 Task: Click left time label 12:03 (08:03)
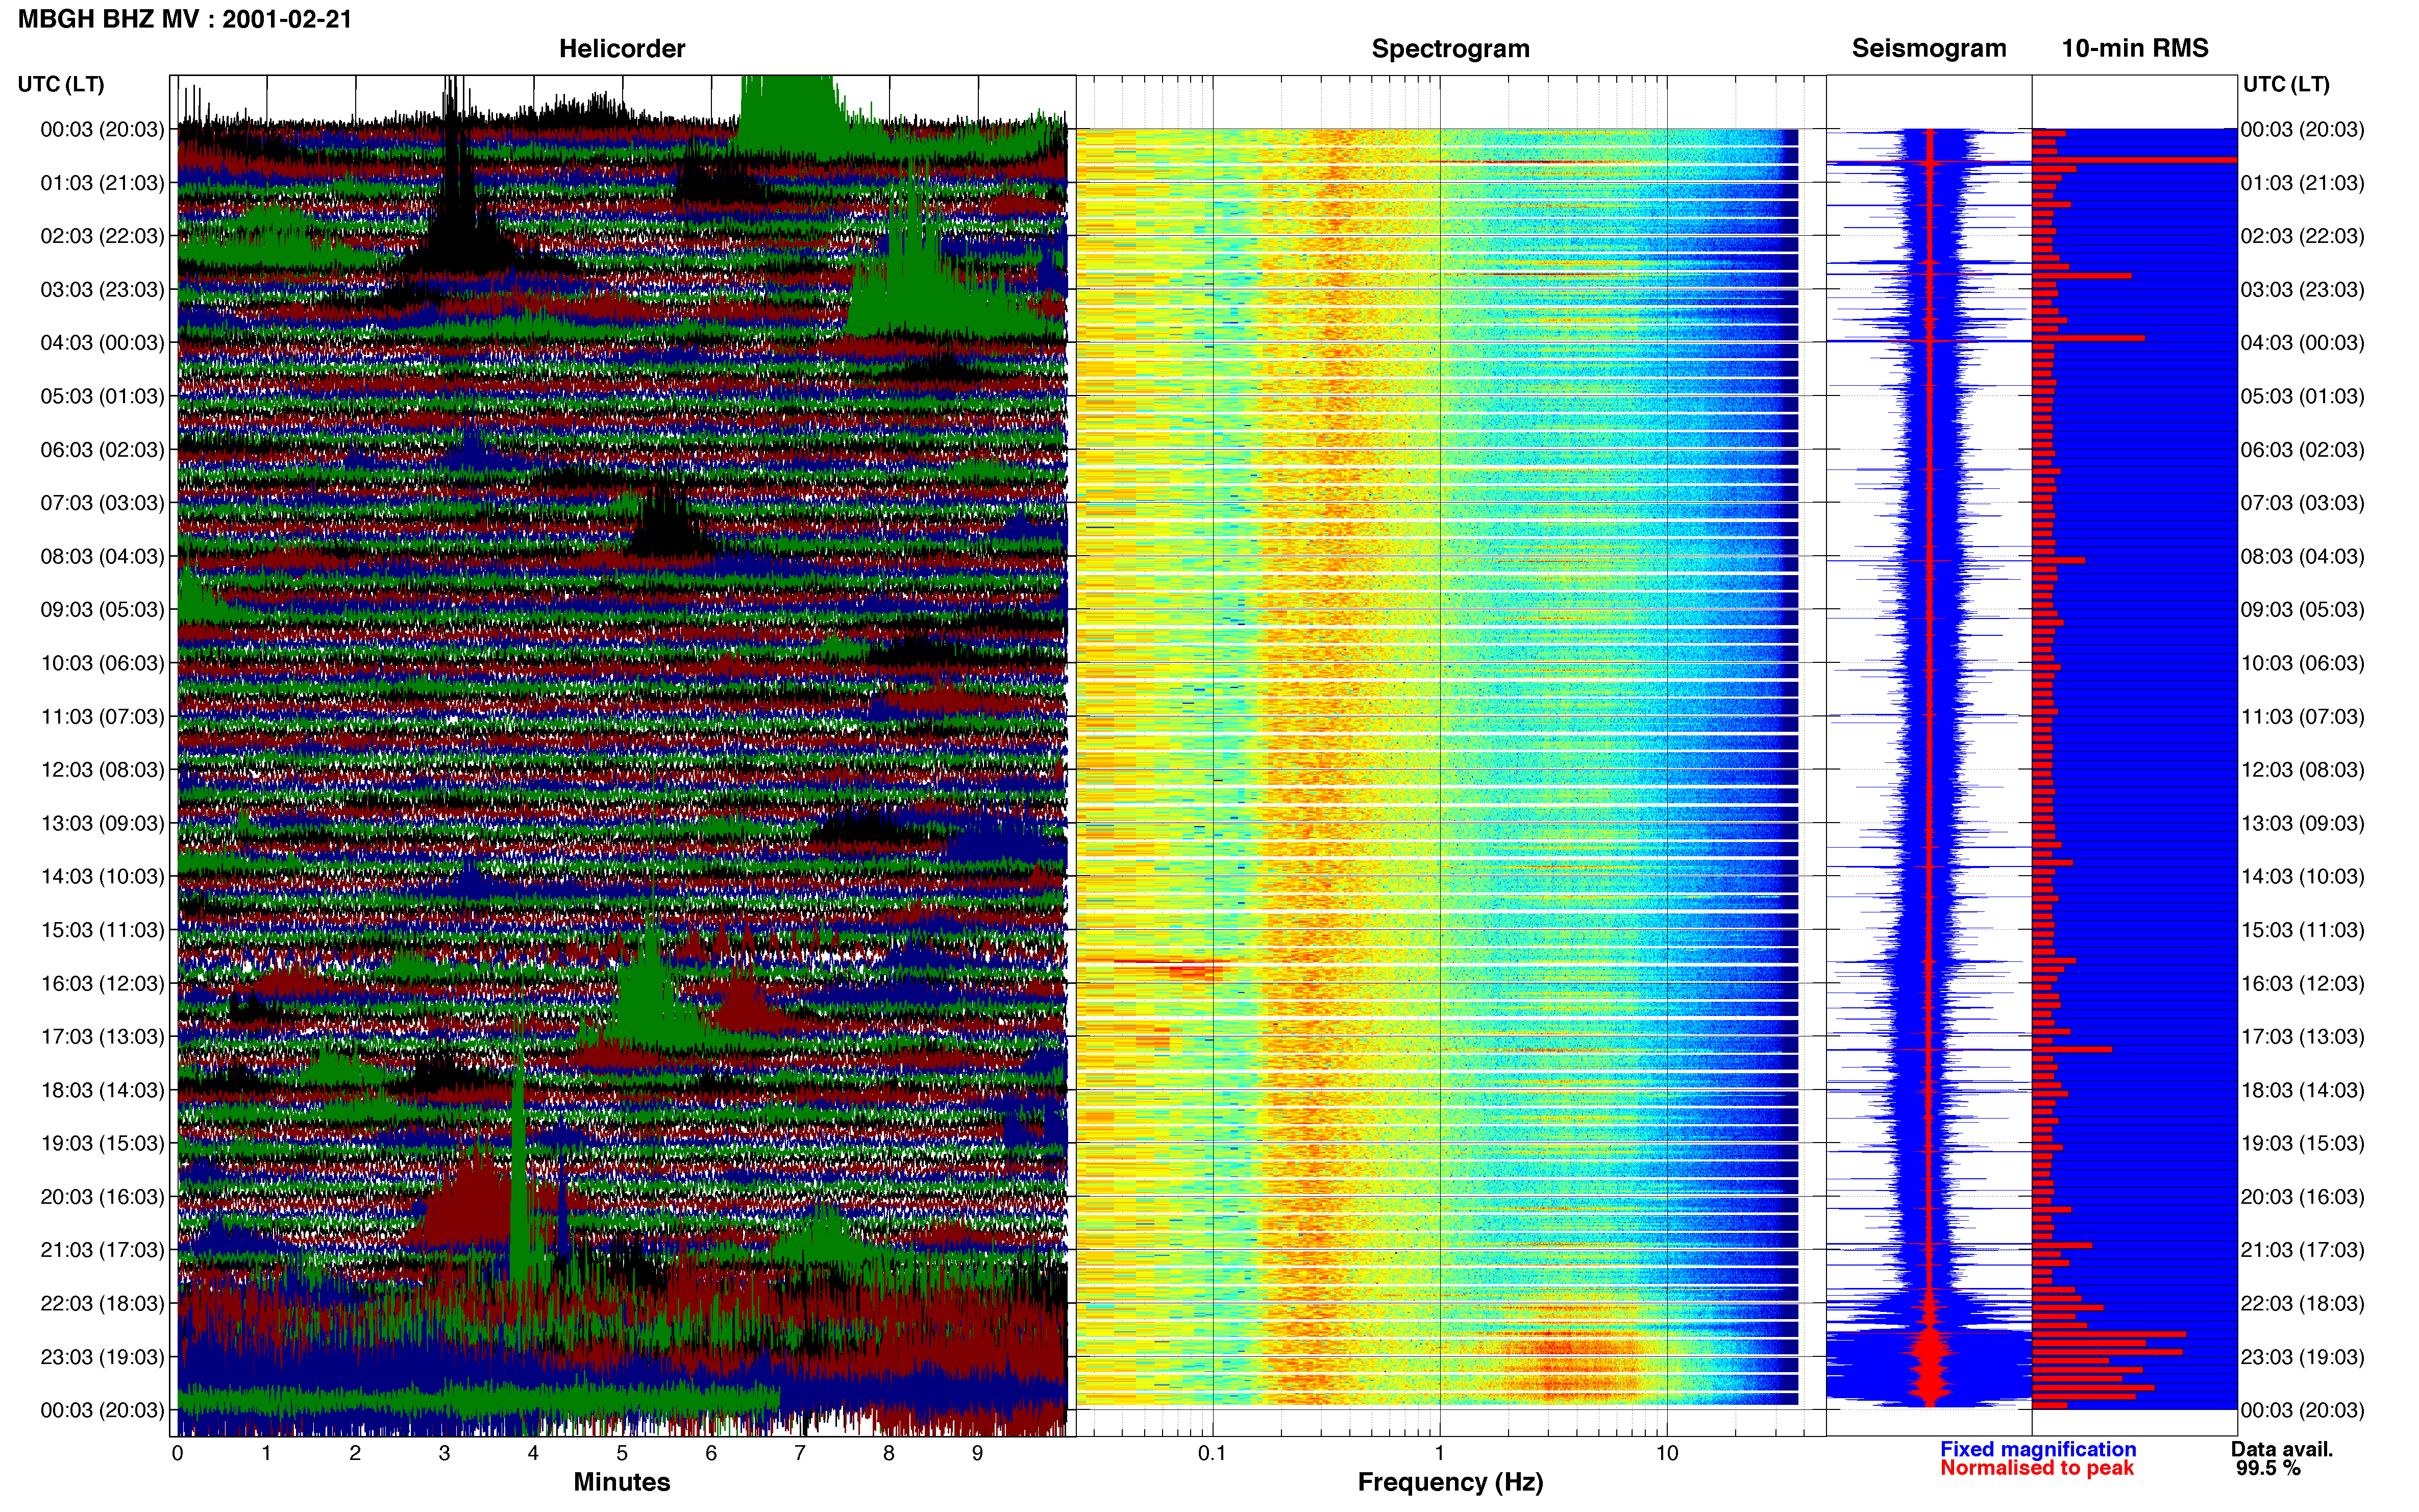point(102,770)
